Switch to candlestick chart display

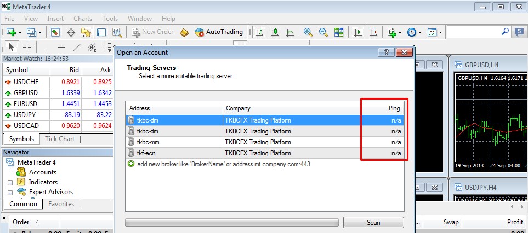(x=275, y=32)
